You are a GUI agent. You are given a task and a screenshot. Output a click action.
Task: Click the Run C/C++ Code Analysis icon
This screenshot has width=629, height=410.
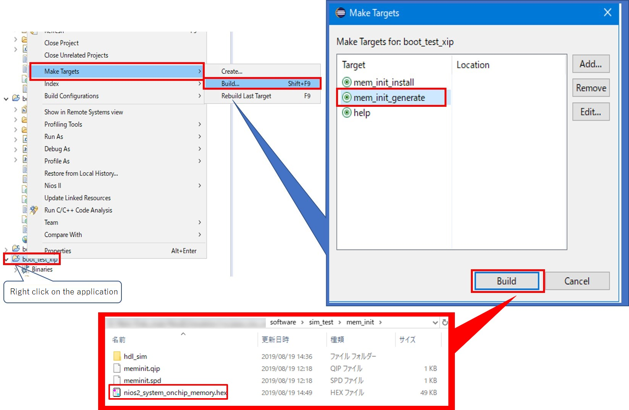coord(34,210)
